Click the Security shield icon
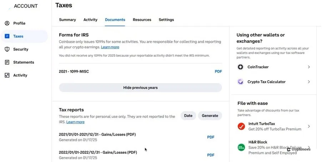The height and width of the screenshot is (162, 322). point(7,49)
